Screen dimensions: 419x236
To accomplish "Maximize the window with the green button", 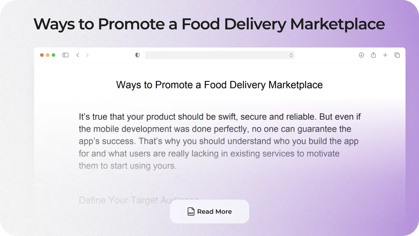I will pos(53,55).
